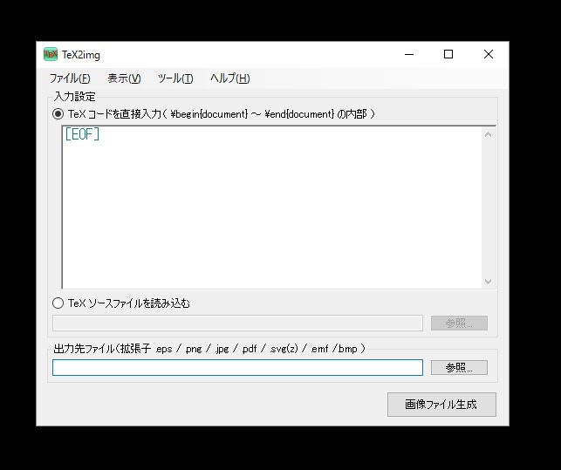This screenshot has width=561, height=470.
Task: Open the 表示(V) menu
Action: click(124, 78)
